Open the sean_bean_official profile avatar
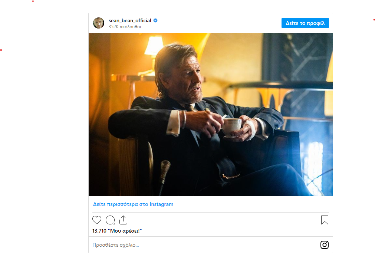The height and width of the screenshot is (253, 375). (99, 23)
